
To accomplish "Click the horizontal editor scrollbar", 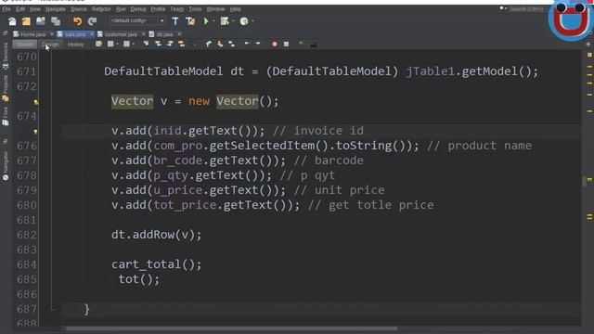I will click(232, 328).
